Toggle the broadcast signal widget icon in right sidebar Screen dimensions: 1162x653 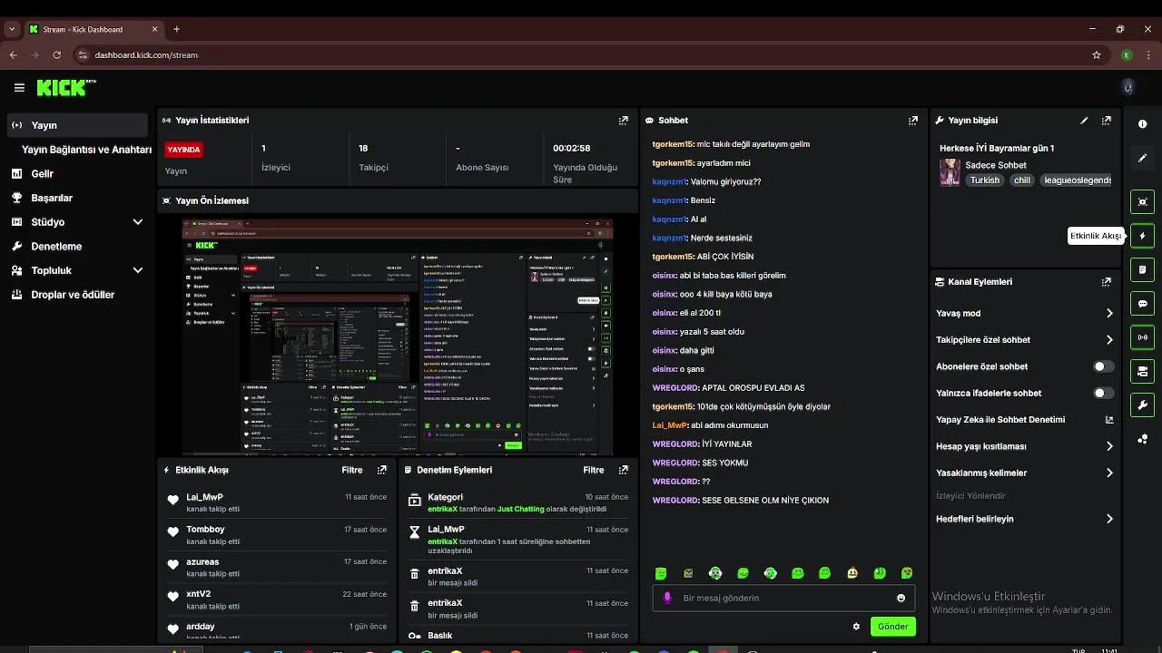1142,337
